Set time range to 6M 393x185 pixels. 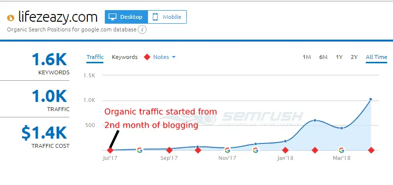[x=323, y=57]
